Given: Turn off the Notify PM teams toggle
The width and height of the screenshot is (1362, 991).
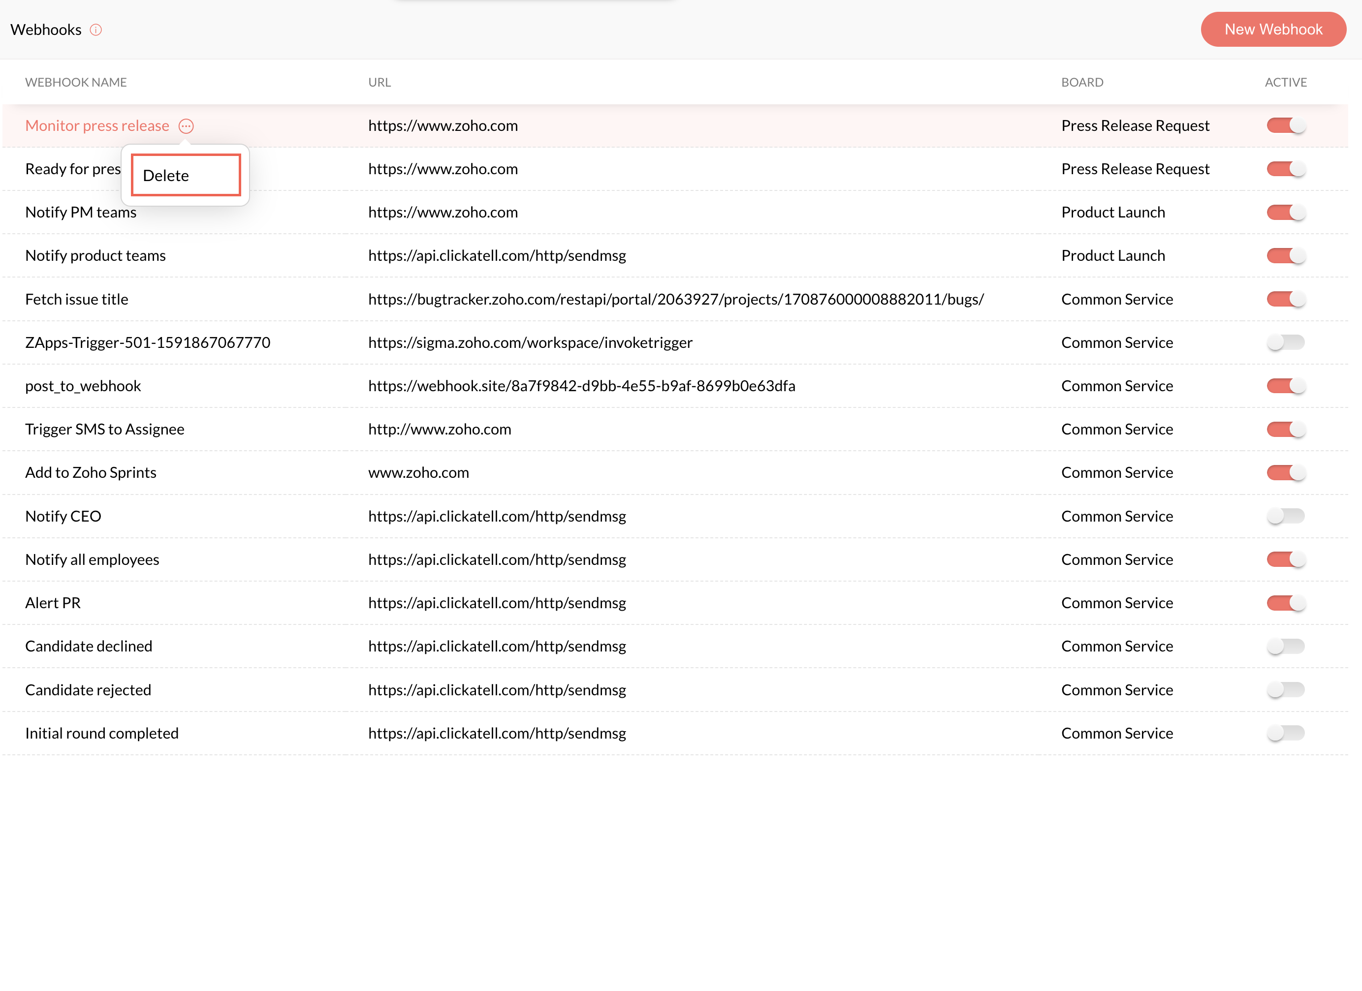Looking at the screenshot, I should tap(1285, 213).
